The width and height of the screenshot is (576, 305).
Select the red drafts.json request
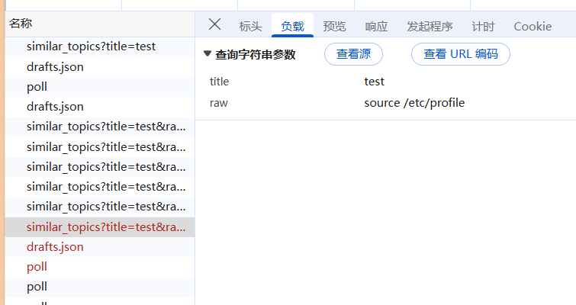pos(55,247)
